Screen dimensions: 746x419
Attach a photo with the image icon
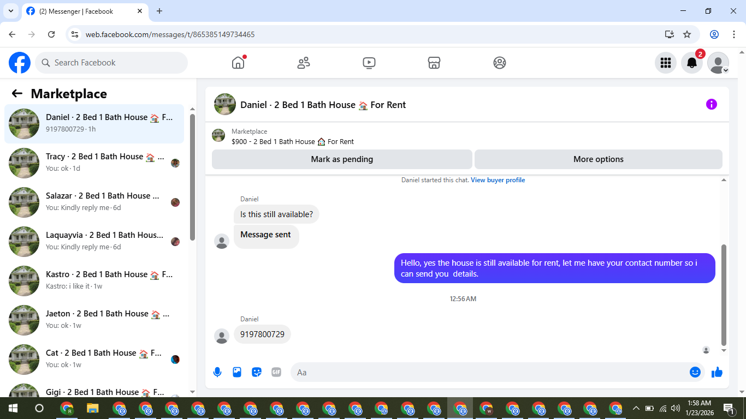pyautogui.click(x=237, y=372)
